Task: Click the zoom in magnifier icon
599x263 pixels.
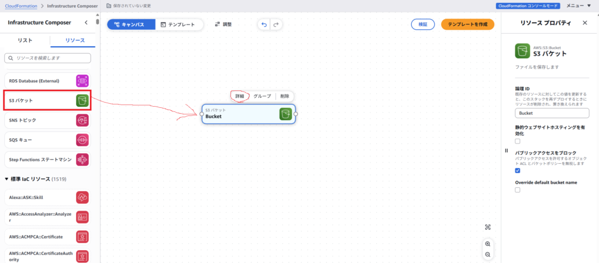Action: click(x=488, y=244)
